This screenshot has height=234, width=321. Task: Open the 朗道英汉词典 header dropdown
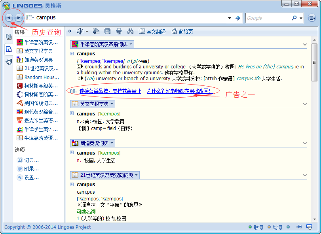pyautogui.click(x=112, y=143)
